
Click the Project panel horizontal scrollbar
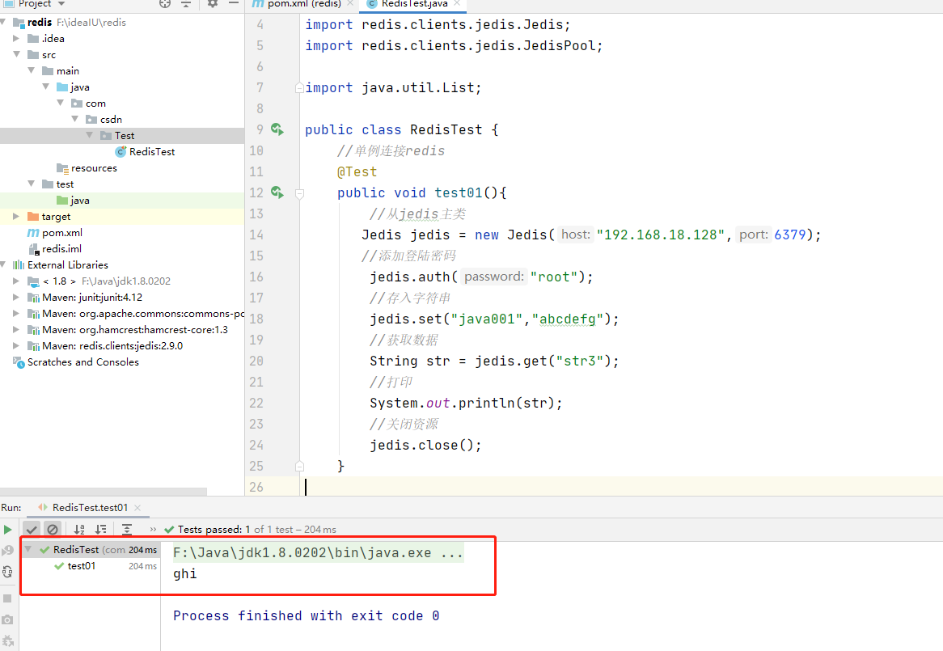pyautogui.click(x=104, y=492)
